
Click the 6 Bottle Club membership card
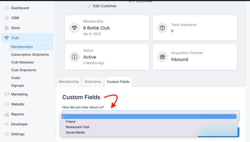pyautogui.click(x=107, y=28)
